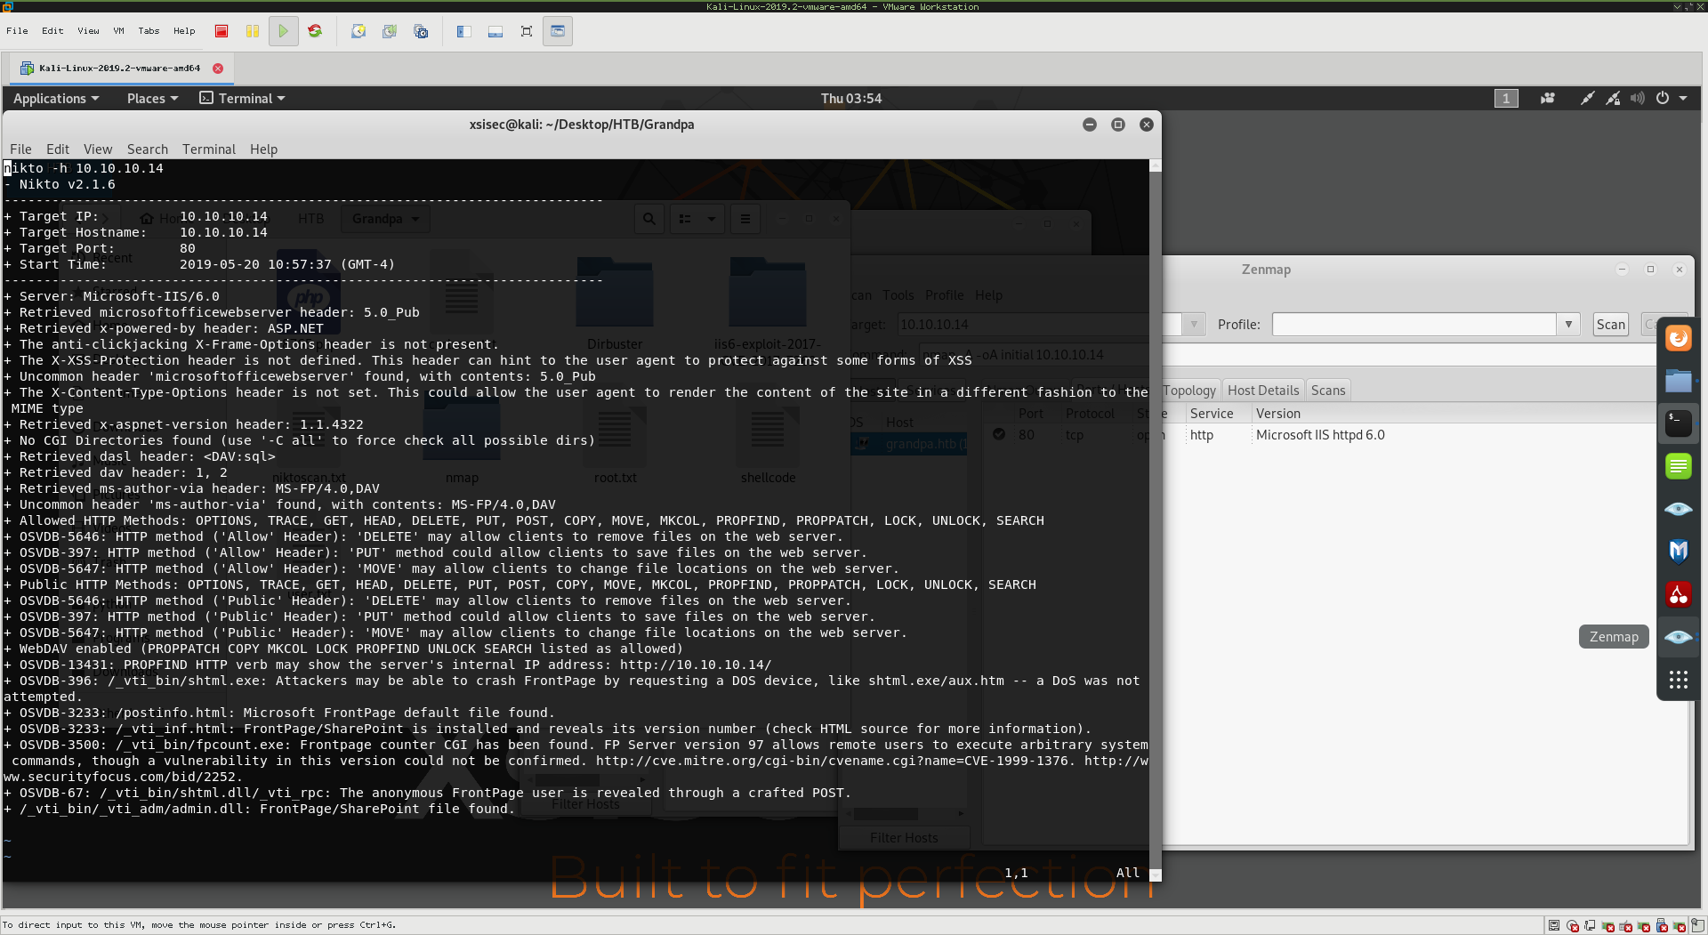This screenshot has width=1708, height=935.
Task: Click the CD/DVD device icon in VMware status bar
Action: [x=1572, y=926]
